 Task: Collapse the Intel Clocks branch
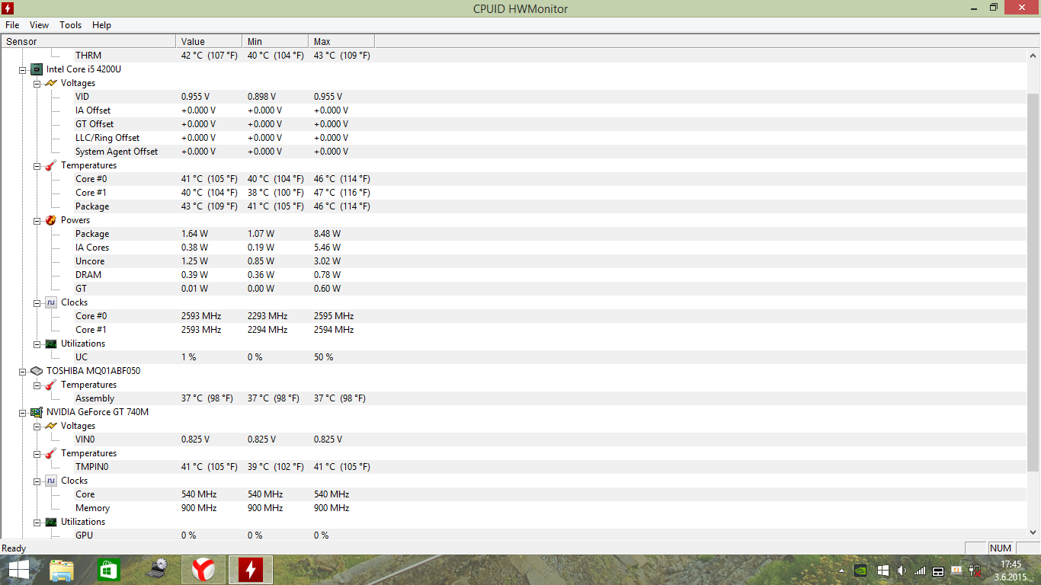coord(37,302)
